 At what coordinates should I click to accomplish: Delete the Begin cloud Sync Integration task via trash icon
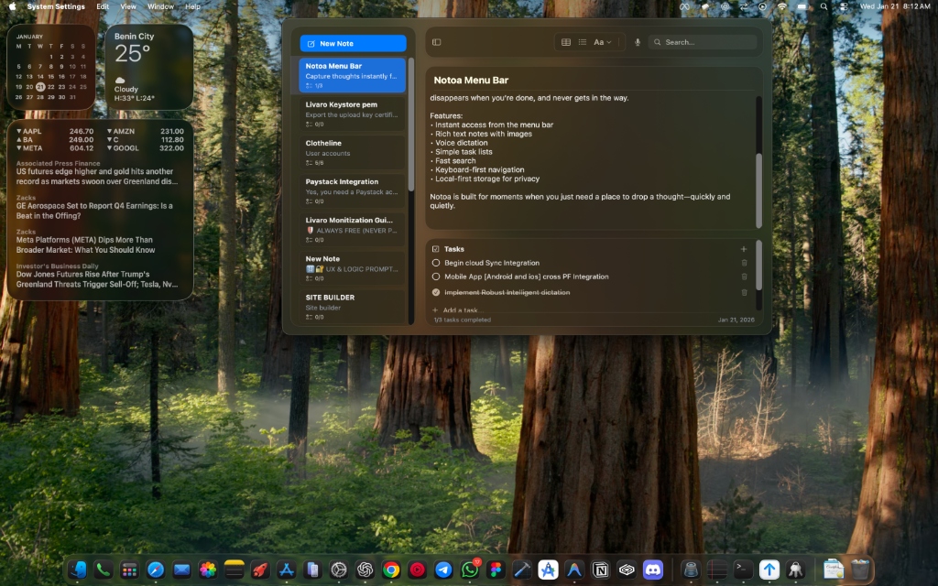(x=744, y=263)
